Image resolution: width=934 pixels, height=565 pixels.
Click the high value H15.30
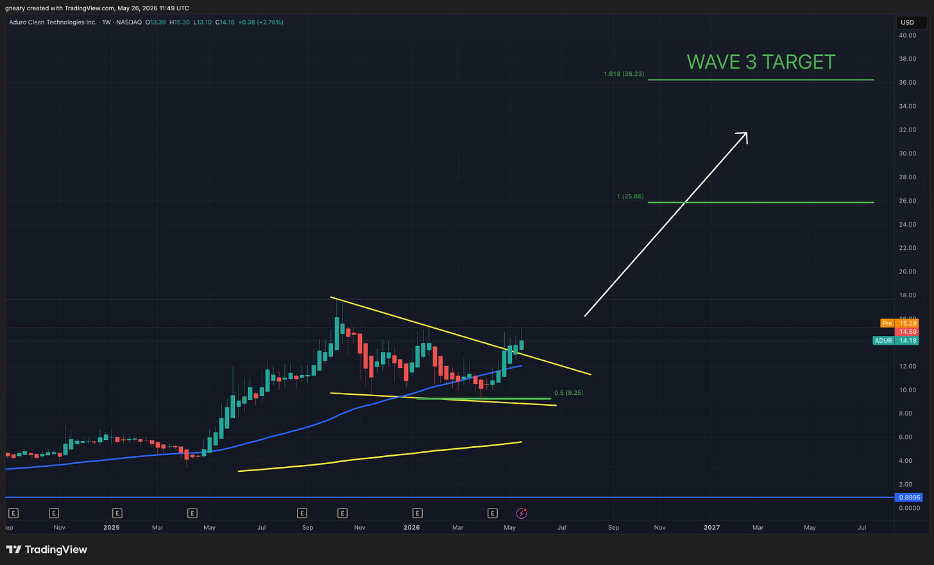coord(180,22)
